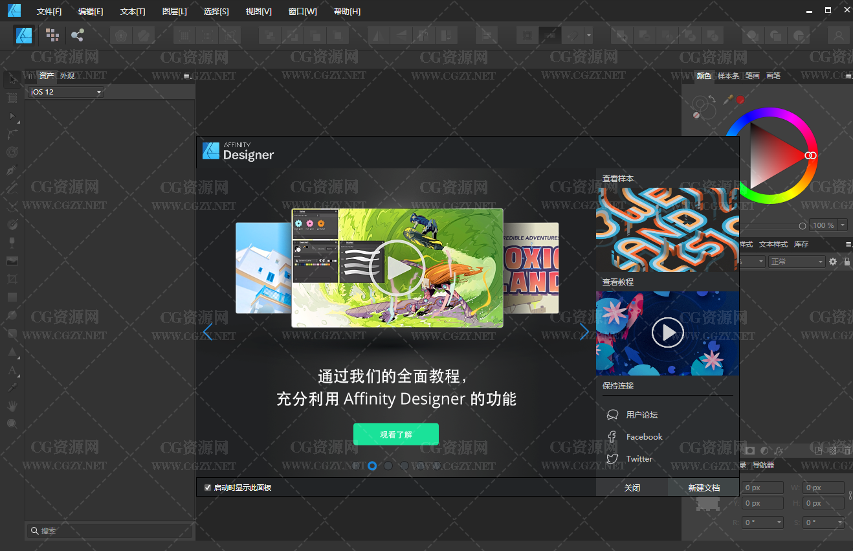The image size is (853, 551).
Task: Expand the 100 % opacity dropdown
Action: pyautogui.click(x=843, y=225)
